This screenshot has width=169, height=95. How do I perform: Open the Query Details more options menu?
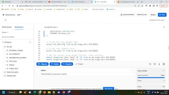(163, 71)
